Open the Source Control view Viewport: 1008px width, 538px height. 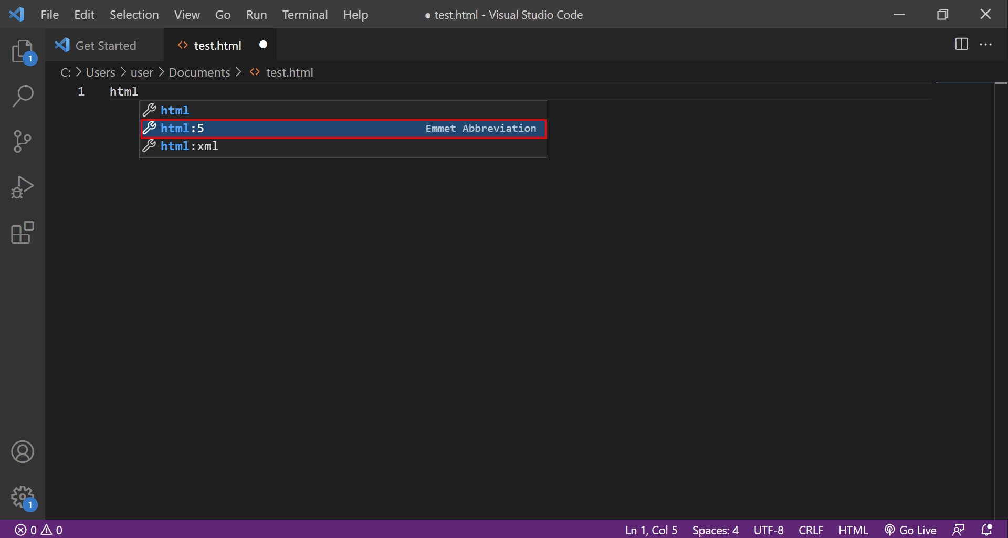coord(23,141)
